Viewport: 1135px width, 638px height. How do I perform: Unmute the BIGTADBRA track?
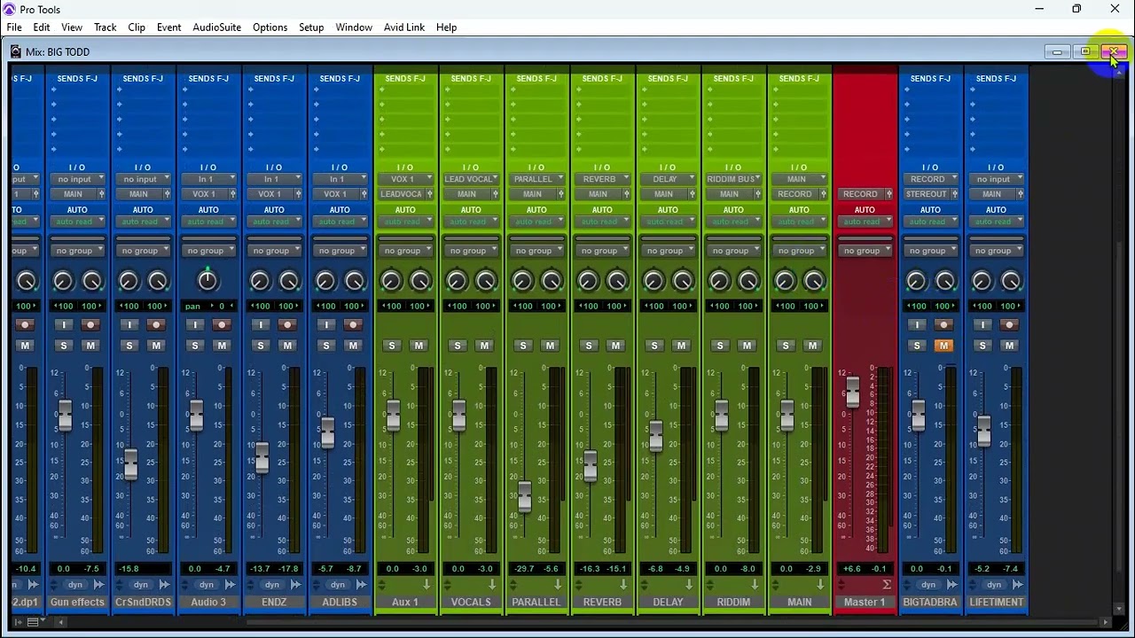coord(943,346)
